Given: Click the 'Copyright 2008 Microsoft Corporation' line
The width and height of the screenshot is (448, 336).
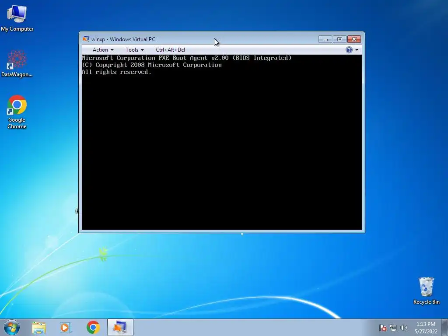Looking at the screenshot, I should click(x=152, y=65).
